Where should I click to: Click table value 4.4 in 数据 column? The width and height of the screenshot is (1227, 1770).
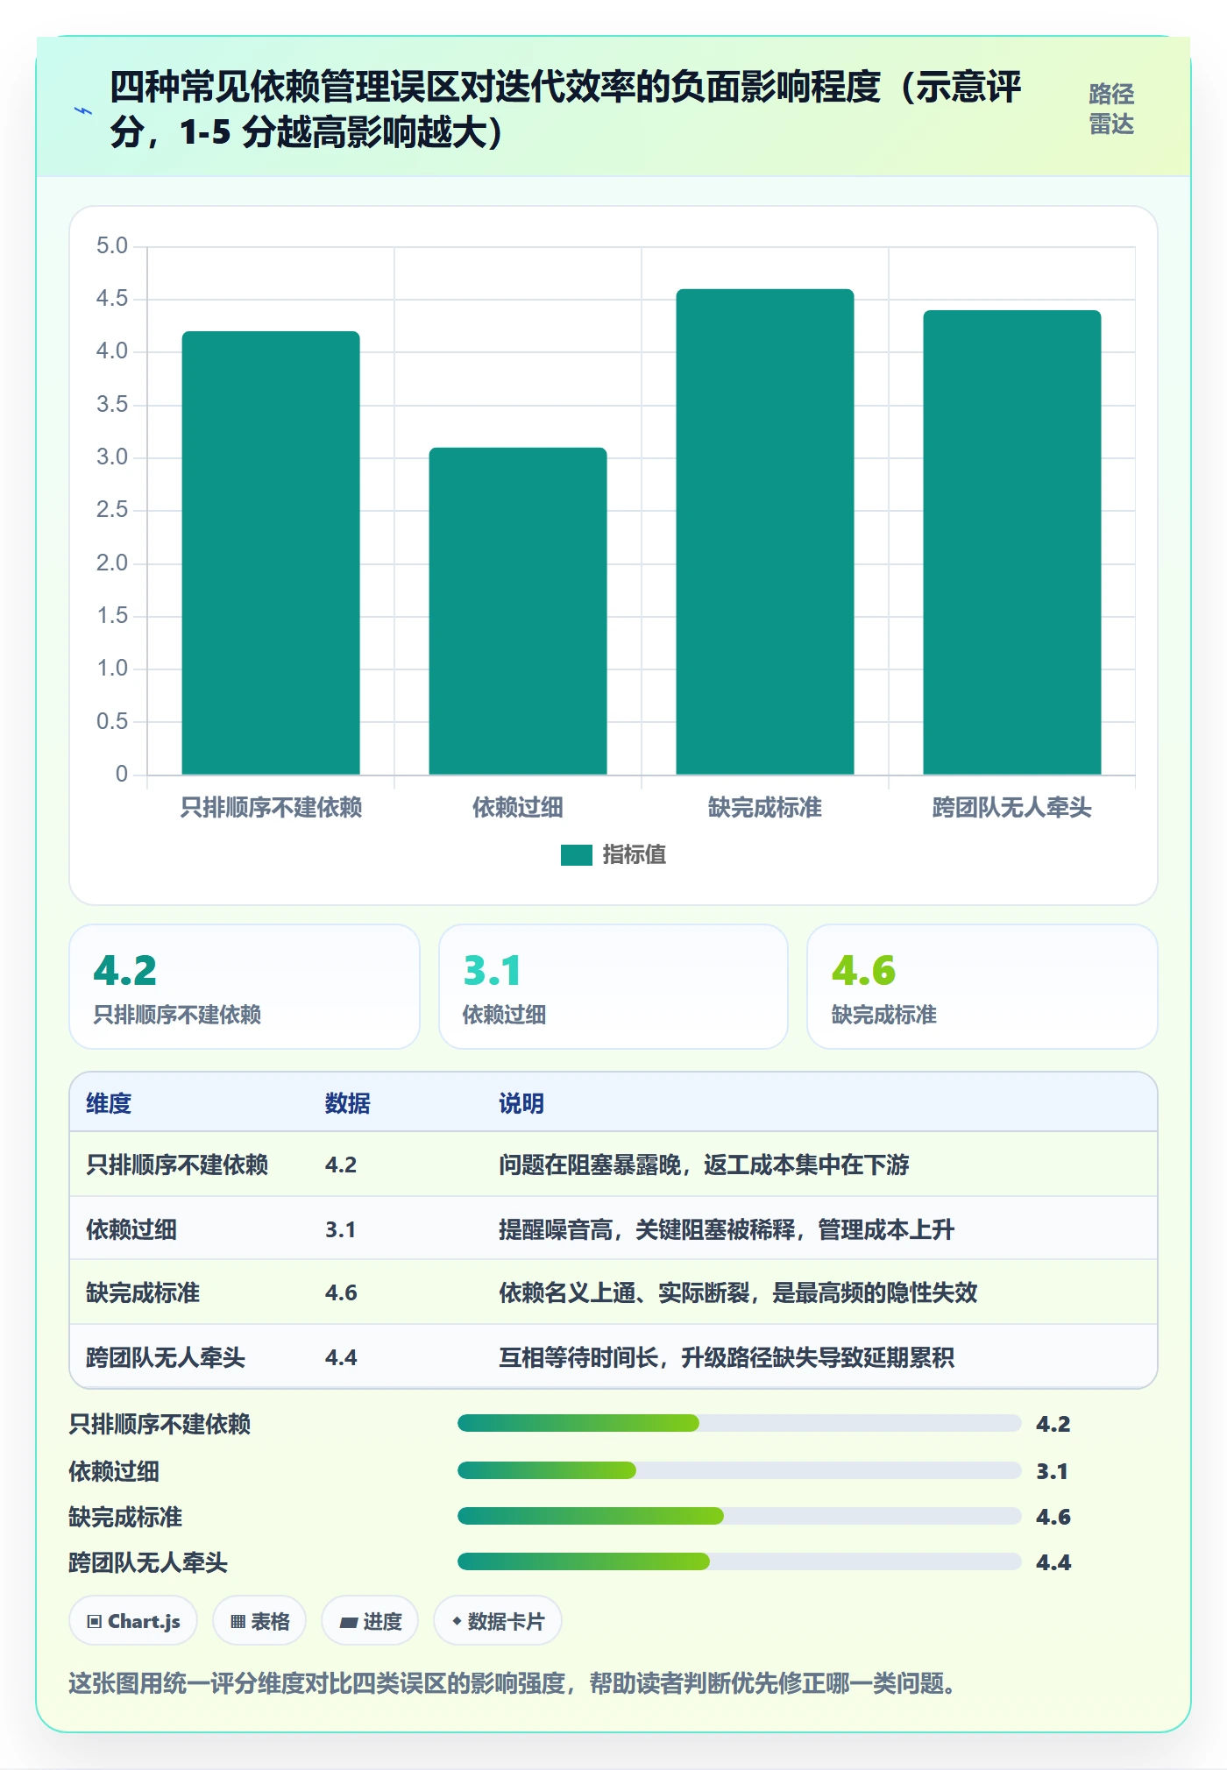pos(341,1357)
